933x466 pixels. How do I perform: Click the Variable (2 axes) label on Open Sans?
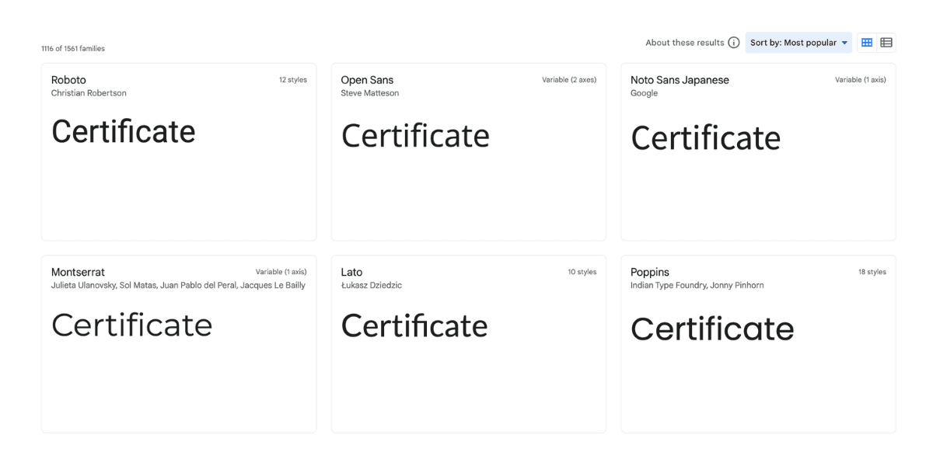pos(569,80)
